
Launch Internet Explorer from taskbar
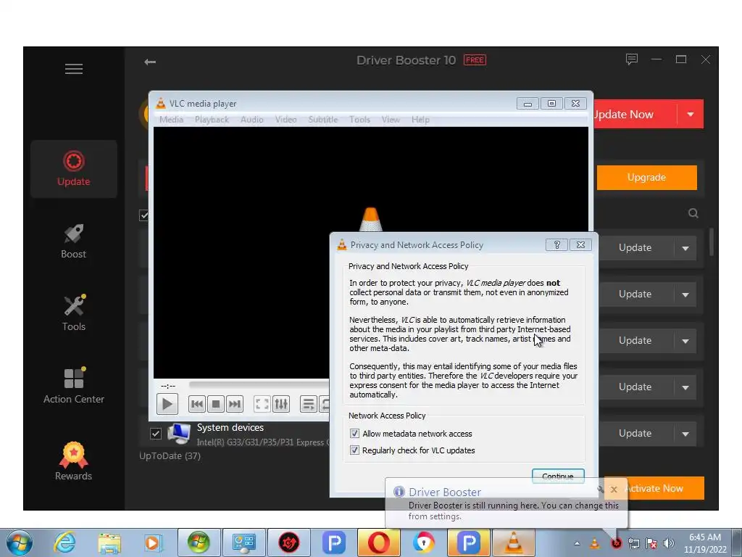click(x=64, y=542)
